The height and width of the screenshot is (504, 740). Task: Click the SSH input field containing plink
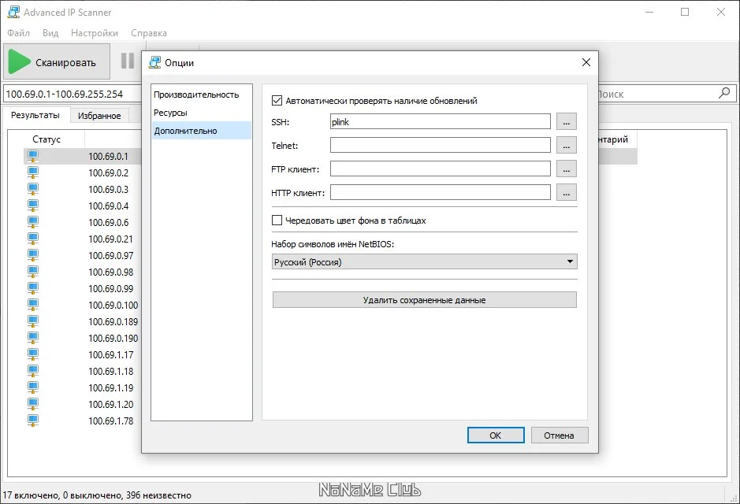point(441,121)
